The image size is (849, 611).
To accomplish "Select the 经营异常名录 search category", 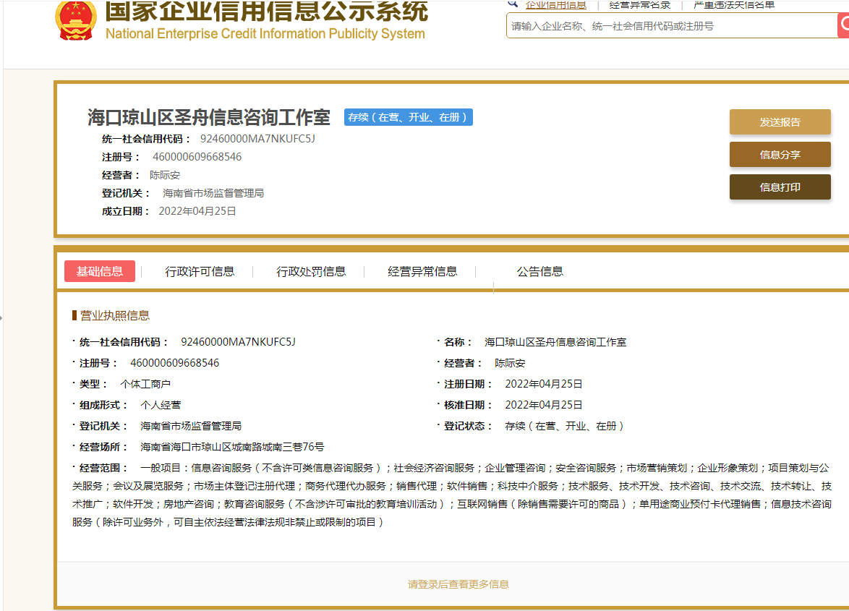I will click(x=639, y=5).
